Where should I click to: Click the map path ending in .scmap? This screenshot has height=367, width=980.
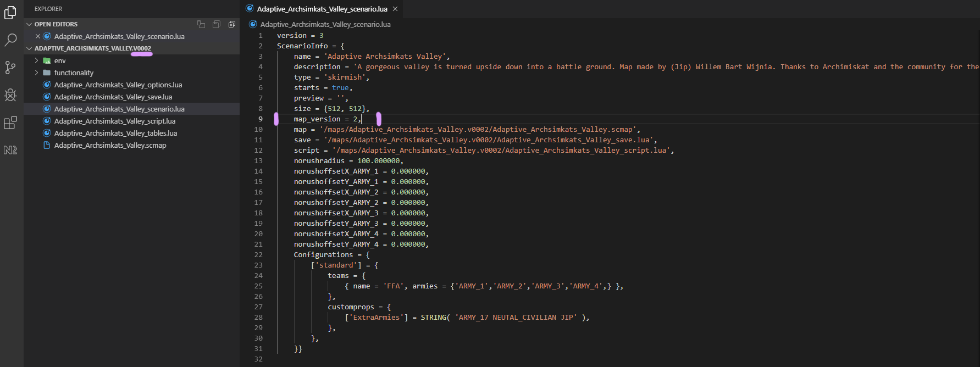click(x=478, y=129)
